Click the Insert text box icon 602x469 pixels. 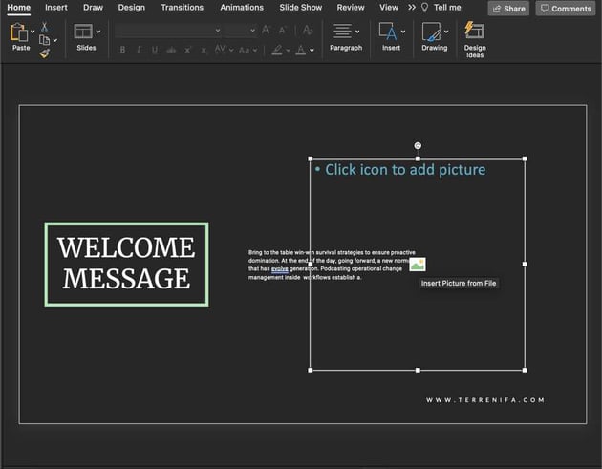click(x=388, y=32)
